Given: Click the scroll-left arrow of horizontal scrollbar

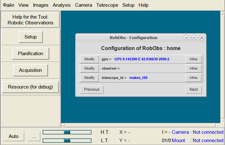Looking at the screenshot, I should click(63, 125).
